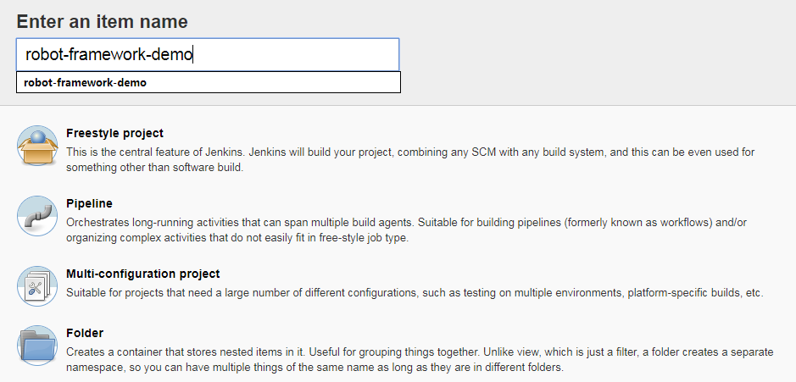Image resolution: width=796 pixels, height=382 pixels.
Task: Choose the Pipeline pipe icon
Action: pyautogui.click(x=37, y=216)
